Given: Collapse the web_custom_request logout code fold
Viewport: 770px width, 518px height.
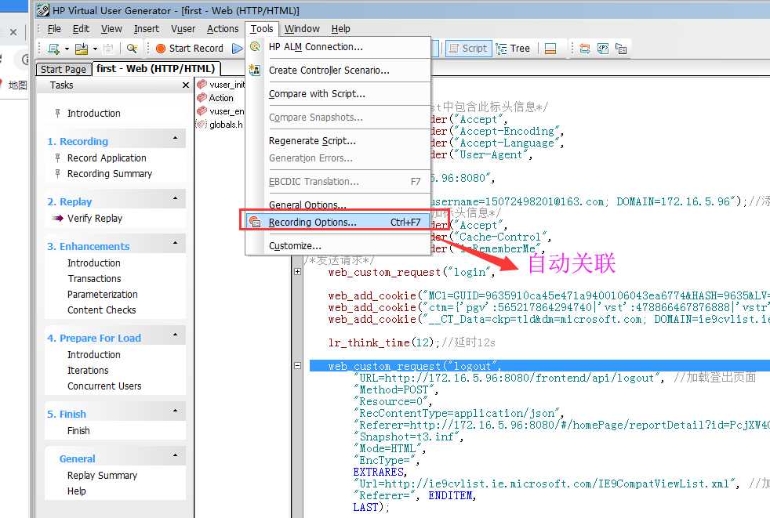Looking at the screenshot, I should (x=298, y=366).
